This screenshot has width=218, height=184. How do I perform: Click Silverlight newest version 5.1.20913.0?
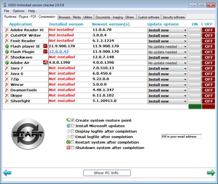point(104,101)
